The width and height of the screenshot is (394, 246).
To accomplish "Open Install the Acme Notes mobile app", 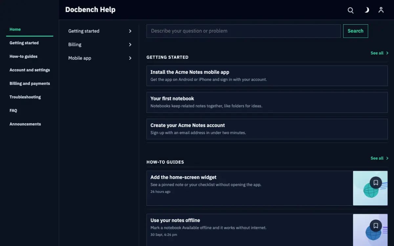I will (267, 76).
